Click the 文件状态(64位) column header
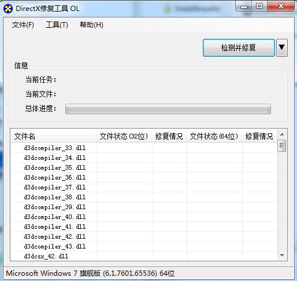Viewport: 297px width, 281px height. point(214,136)
